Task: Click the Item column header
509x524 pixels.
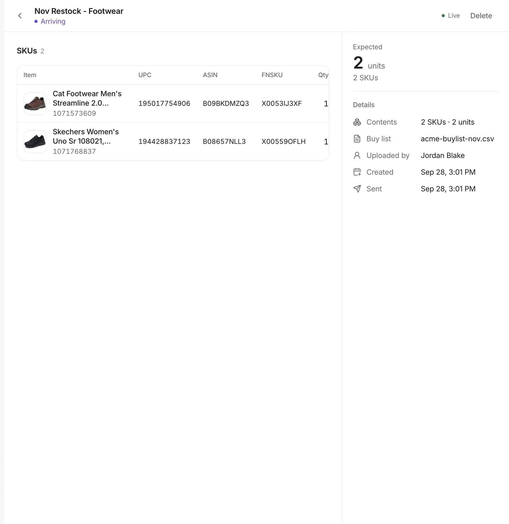Action: coord(30,75)
